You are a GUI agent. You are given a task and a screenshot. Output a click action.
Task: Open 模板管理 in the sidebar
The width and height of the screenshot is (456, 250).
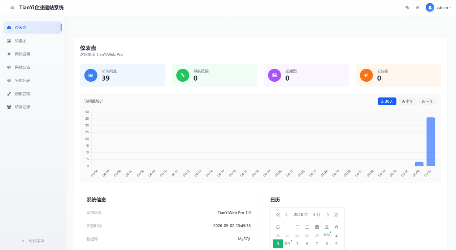pyautogui.click(x=32, y=94)
